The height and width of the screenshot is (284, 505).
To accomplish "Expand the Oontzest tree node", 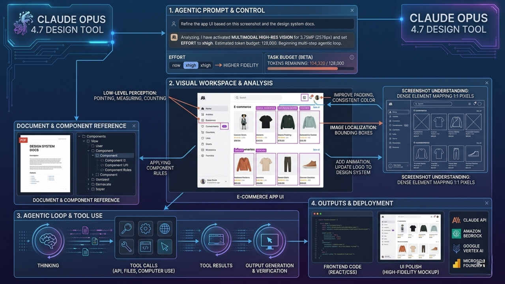I will pyautogui.click(x=88, y=179).
